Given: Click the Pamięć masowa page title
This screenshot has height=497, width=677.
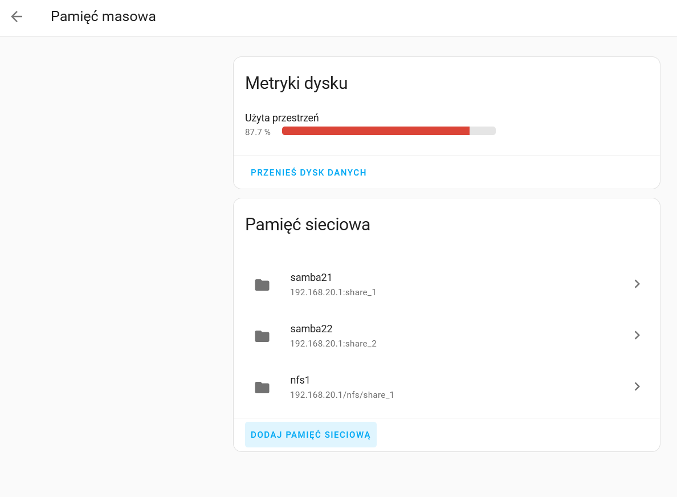Looking at the screenshot, I should click(x=103, y=17).
